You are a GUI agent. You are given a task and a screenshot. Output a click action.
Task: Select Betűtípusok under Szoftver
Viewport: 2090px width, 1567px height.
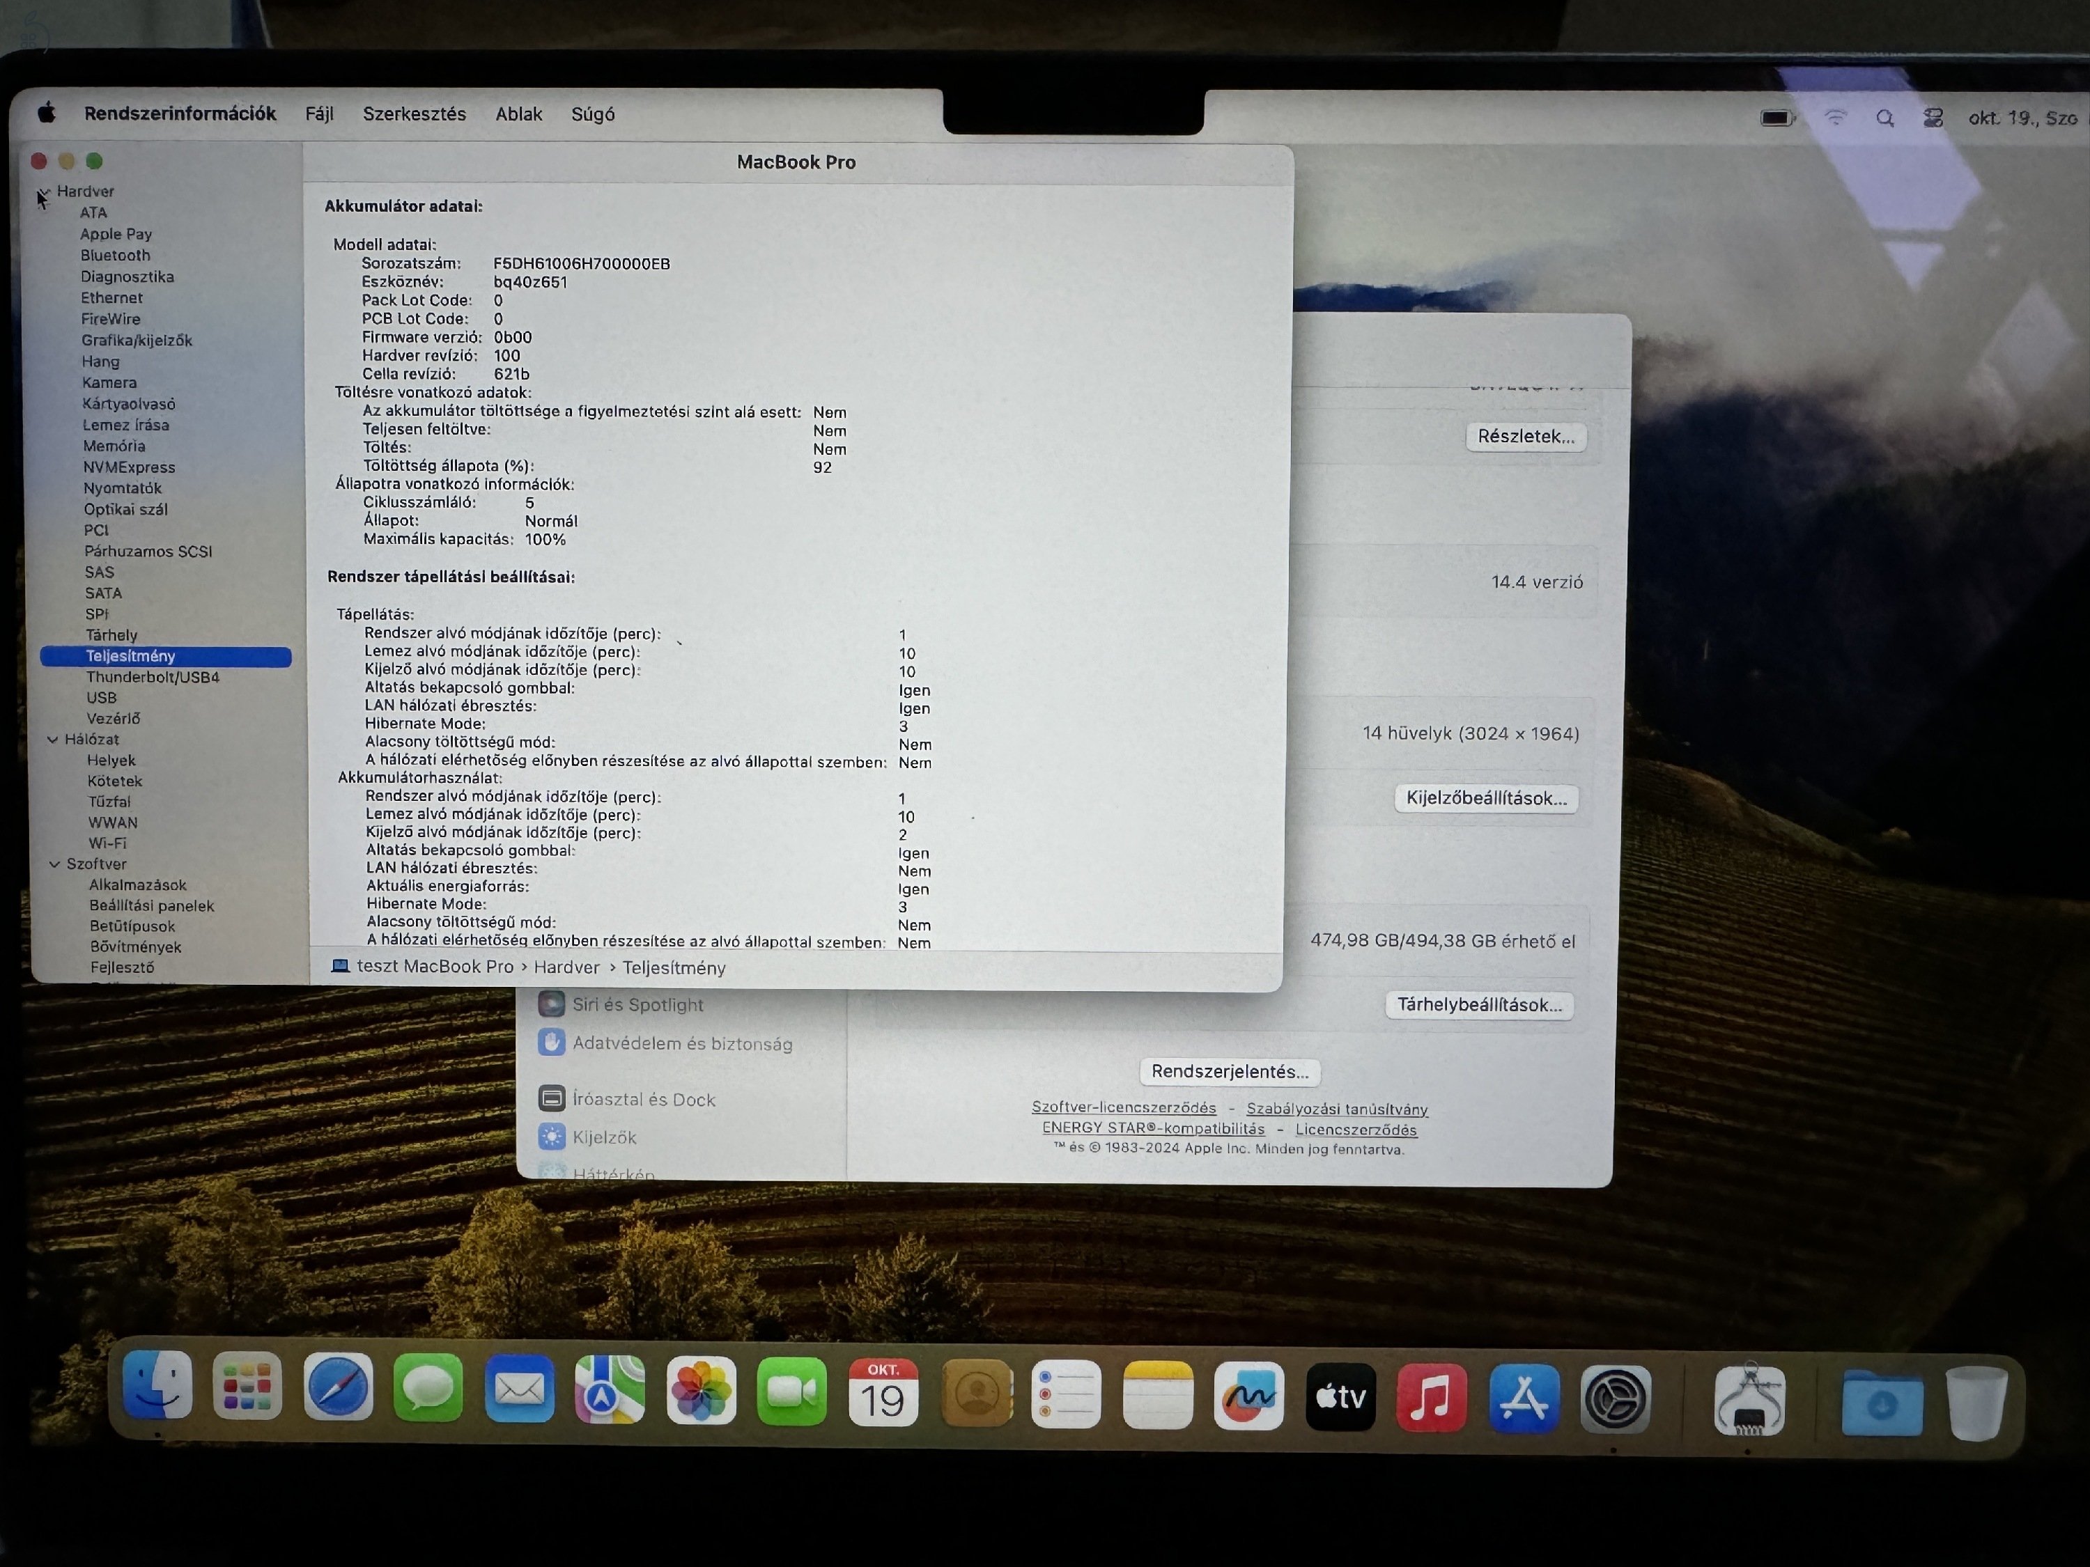(x=132, y=926)
